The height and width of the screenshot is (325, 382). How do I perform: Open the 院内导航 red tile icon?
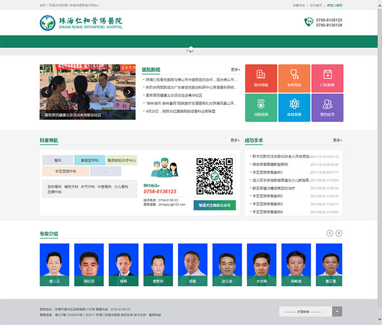pos(261,78)
